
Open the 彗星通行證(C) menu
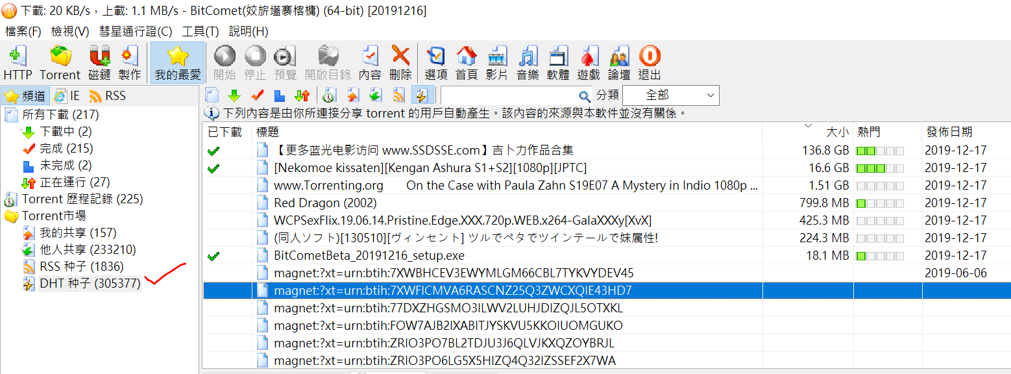tap(136, 31)
